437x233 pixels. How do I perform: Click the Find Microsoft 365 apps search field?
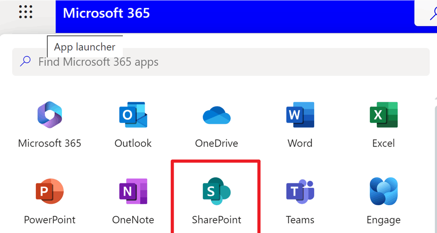click(221, 61)
